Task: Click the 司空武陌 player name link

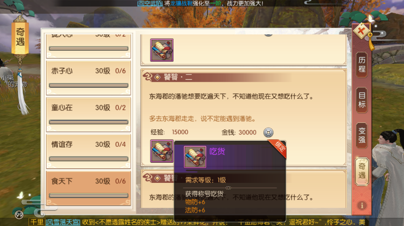Action: click(149, 3)
